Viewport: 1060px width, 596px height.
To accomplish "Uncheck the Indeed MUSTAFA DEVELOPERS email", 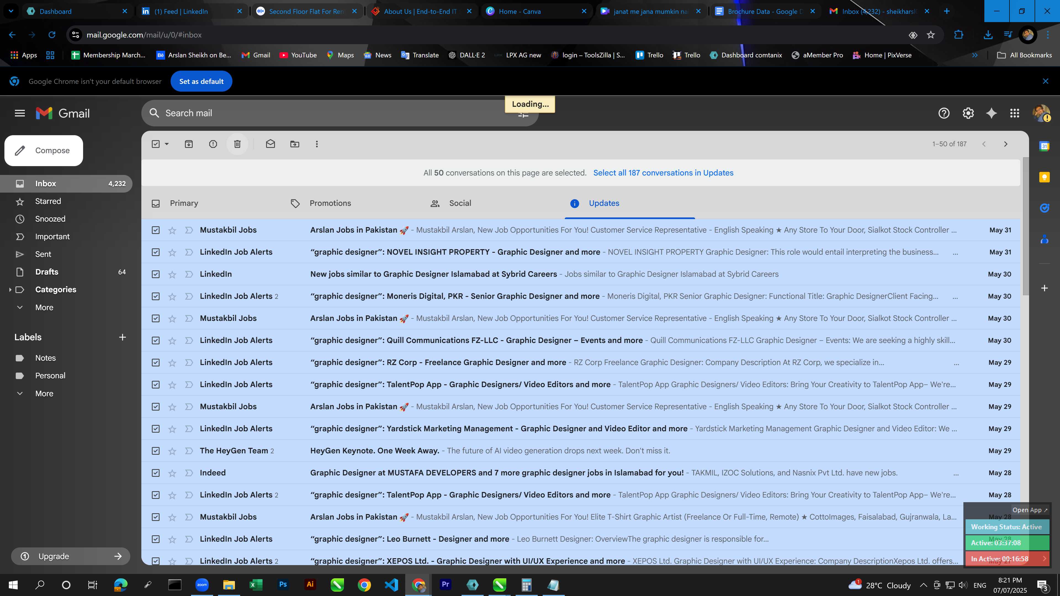I will coord(155,473).
